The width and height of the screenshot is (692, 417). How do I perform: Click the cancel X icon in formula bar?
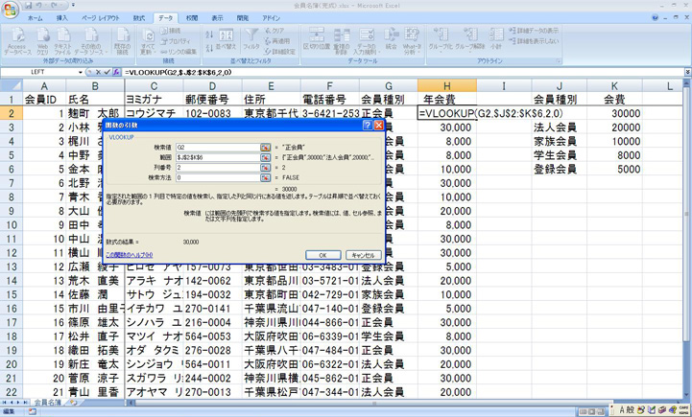click(x=98, y=72)
